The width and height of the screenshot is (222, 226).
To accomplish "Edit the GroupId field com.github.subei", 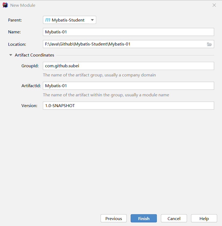I will point(128,66).
